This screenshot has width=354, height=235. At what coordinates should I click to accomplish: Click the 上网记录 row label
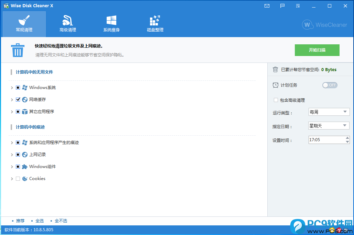(37, 155)
